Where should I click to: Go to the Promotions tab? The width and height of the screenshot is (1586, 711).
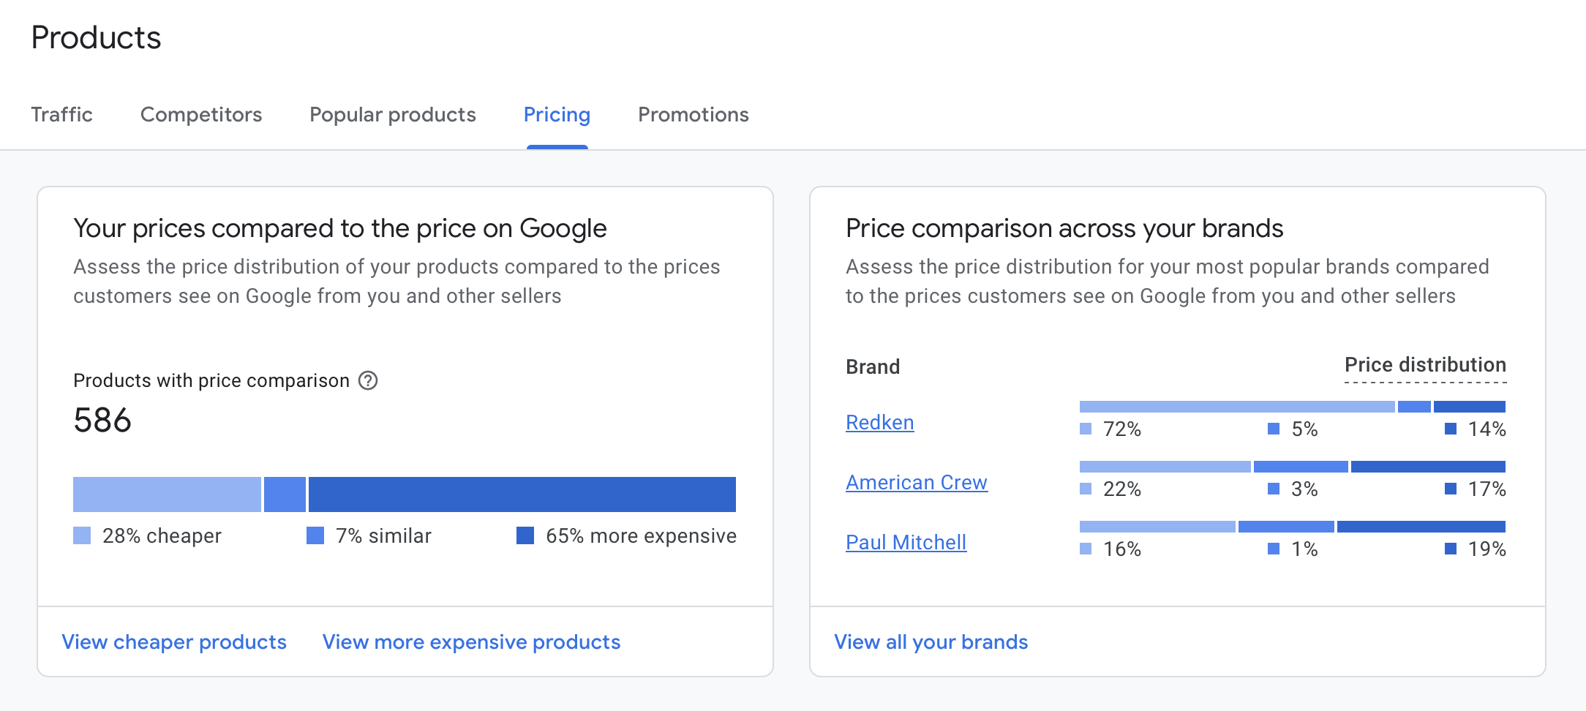pos(694,115)
